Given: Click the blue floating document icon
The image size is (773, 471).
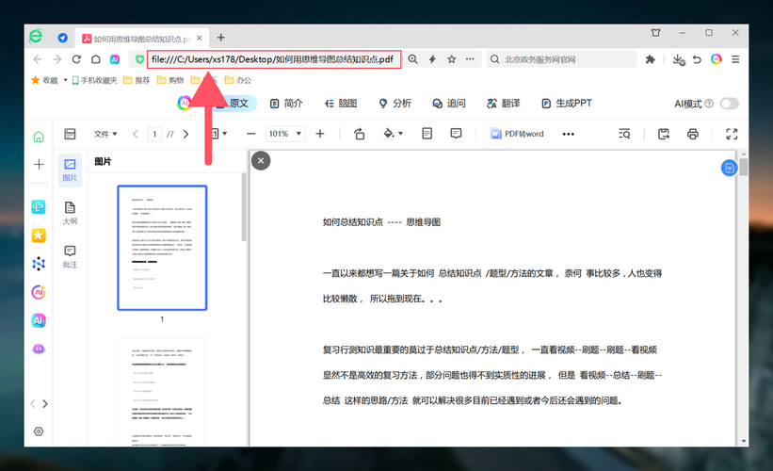Looking at the screenshot, I should pyautogui.click(x=729, y=169).
